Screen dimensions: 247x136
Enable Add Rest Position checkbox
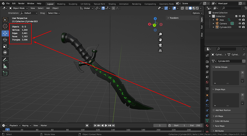pos(214,110)
